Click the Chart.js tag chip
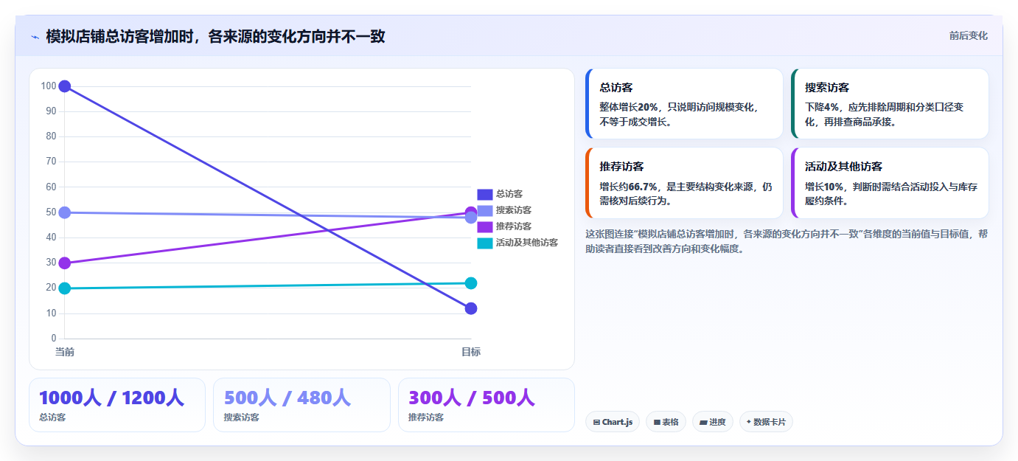This screenshot has height=461, width=1018. pos(613,422)
